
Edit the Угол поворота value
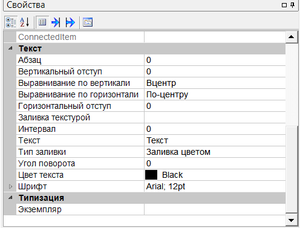(215, 163)
